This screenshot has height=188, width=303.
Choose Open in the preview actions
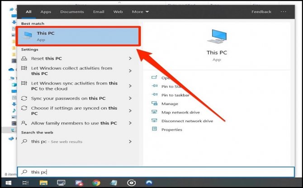[x=166, y=78]
